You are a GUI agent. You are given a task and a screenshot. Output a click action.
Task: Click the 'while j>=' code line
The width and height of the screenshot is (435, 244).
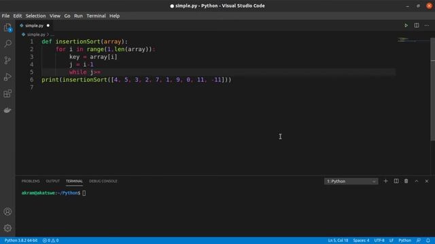(85, 73)
